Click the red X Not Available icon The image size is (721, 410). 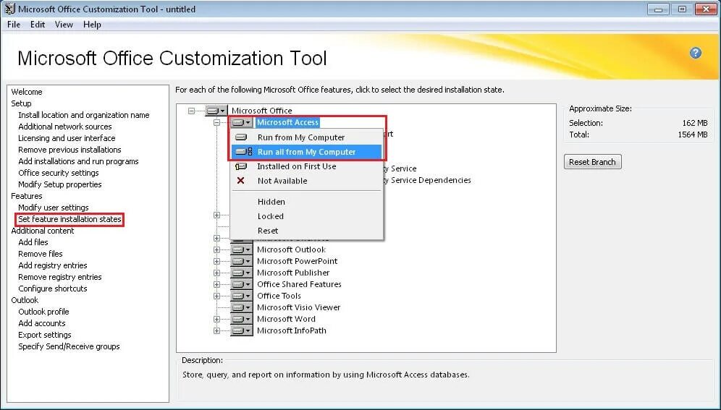(x=240, y=181)
